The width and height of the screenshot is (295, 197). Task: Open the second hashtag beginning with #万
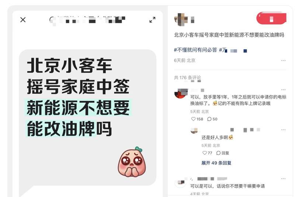233,50
